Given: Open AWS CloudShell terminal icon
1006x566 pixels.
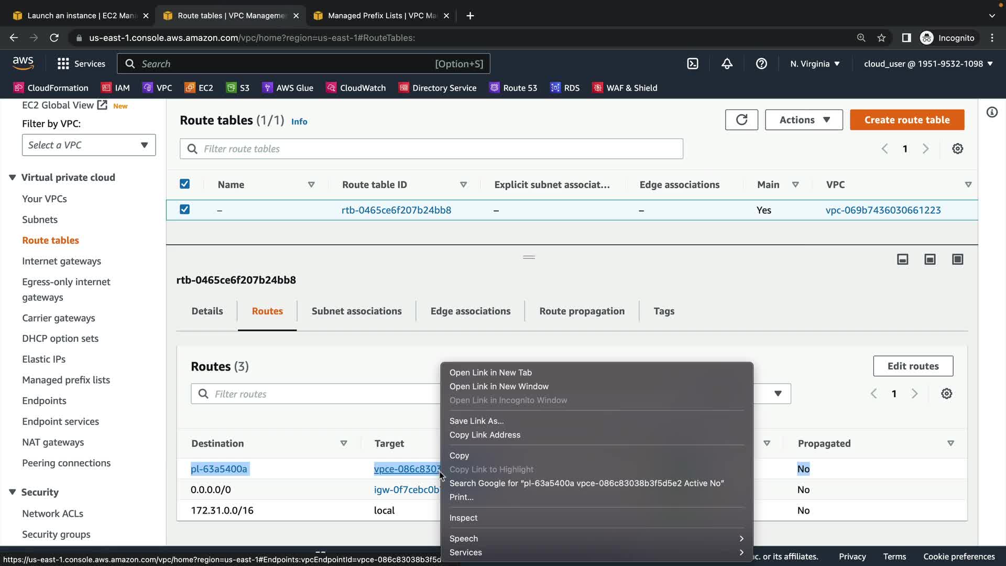Looking at the screenshot, I should [693, 64].
